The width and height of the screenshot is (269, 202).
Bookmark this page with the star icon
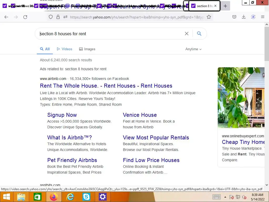[209, 17]
